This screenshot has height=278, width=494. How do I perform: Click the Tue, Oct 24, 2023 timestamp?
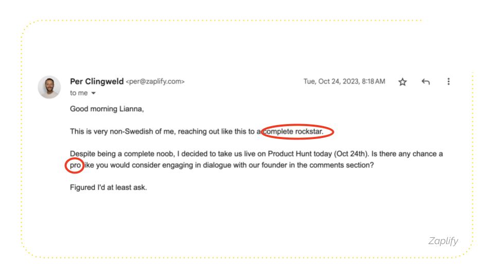[x=344, y=82]
